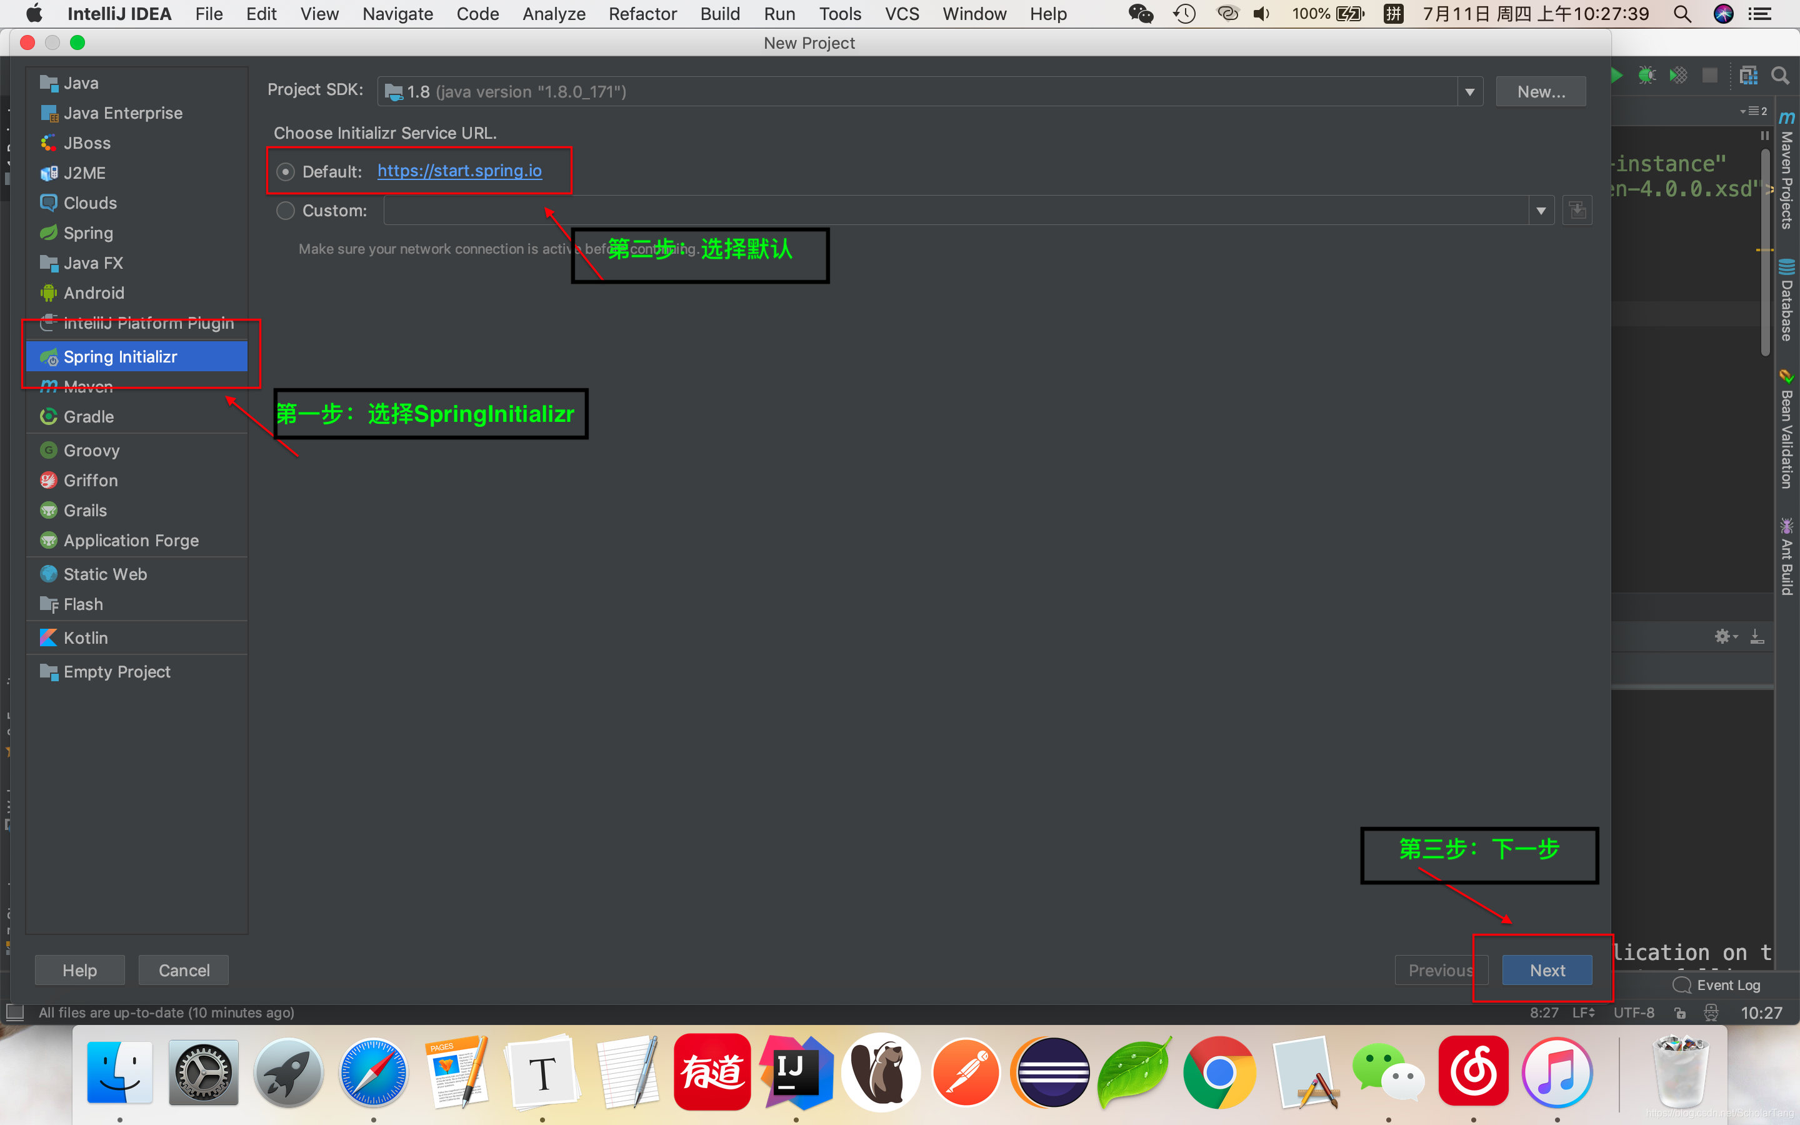Click the Custom URL input field

coord(956,211)
